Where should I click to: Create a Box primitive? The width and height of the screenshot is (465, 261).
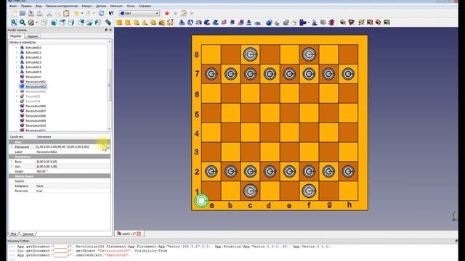[x=119, y=22]
